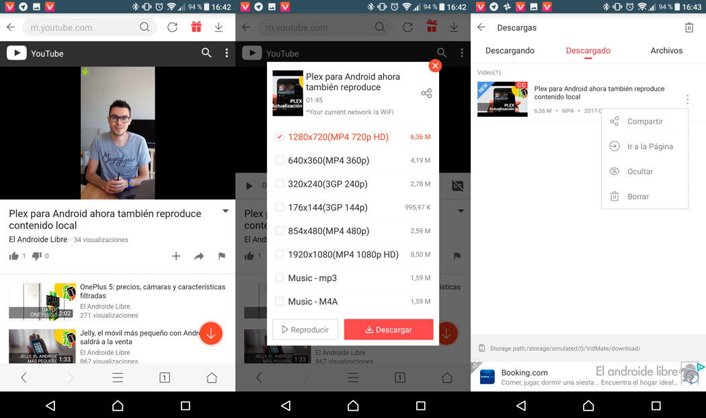The width and height of the screenshot is (706, 418).
Task: Tap the red floating download button on the left screen
Action: click(x=210, y=333)
